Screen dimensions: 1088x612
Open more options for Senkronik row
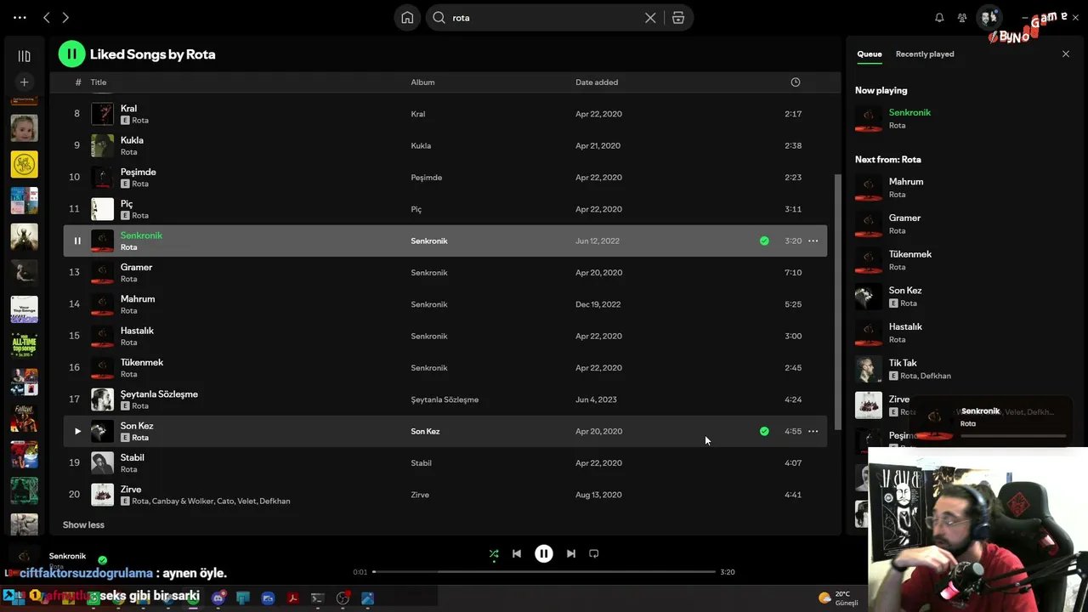click(x=813, y=241)
